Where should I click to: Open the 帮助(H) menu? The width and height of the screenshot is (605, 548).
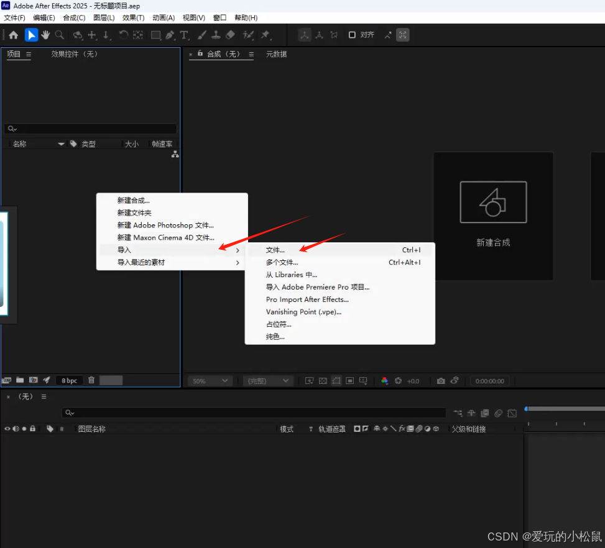pos(246,18)
